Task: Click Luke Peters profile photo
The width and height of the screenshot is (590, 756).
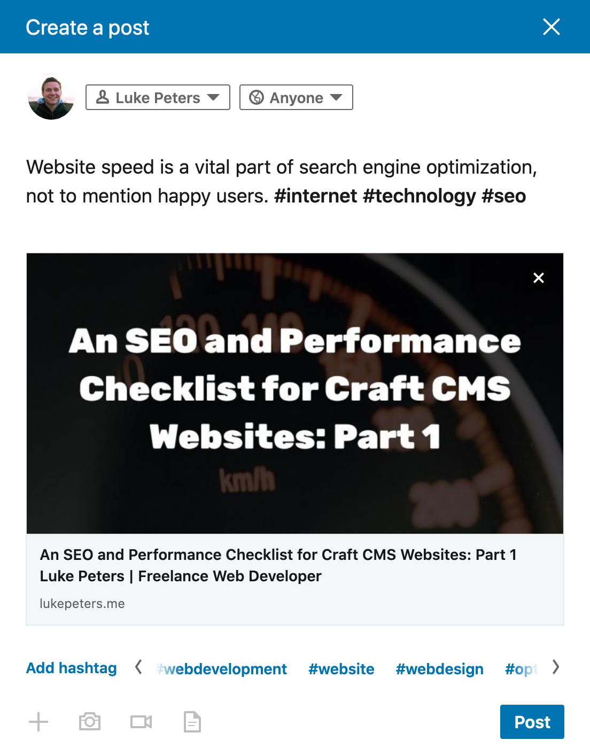Action: coord(51,97)
